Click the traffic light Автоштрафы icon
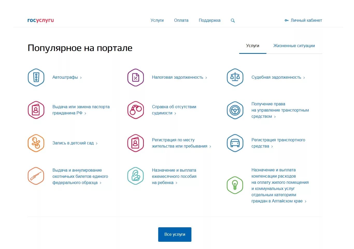354x249 pixels. click(x=36, y=77)
